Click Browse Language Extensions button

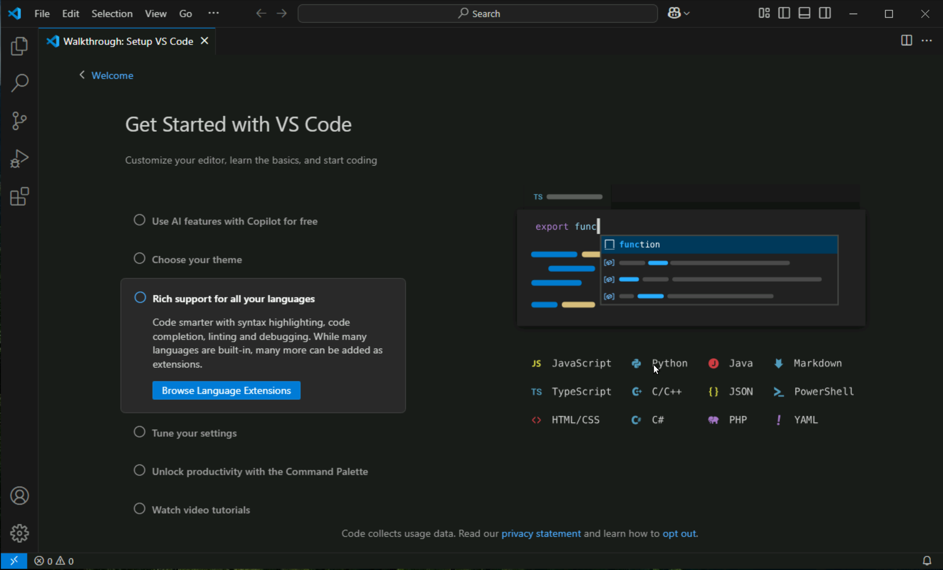(x=226, y=390)
